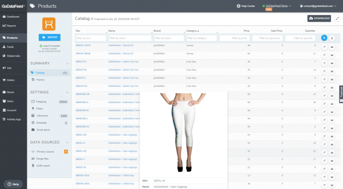Run the catalog filter search button
The width and height of the screenshot is (343, 189).
tap(324, 38)
